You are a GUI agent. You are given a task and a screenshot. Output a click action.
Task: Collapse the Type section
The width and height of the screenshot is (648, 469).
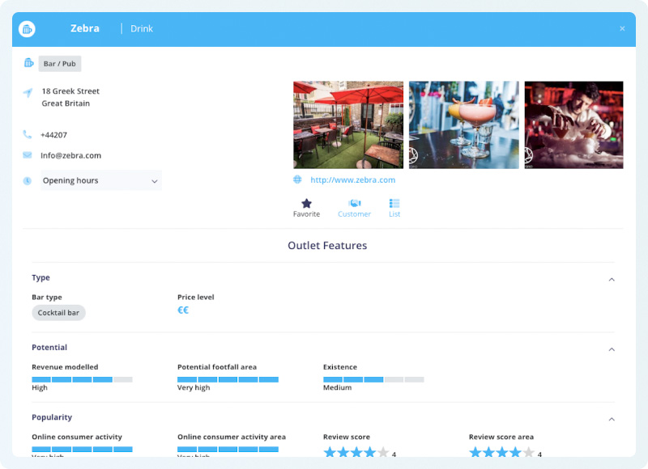click(x=612, y=280)
